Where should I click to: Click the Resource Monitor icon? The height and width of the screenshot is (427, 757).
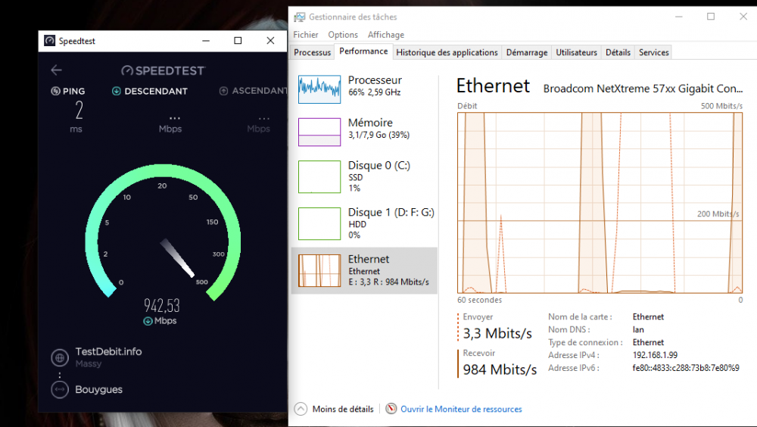391,409
